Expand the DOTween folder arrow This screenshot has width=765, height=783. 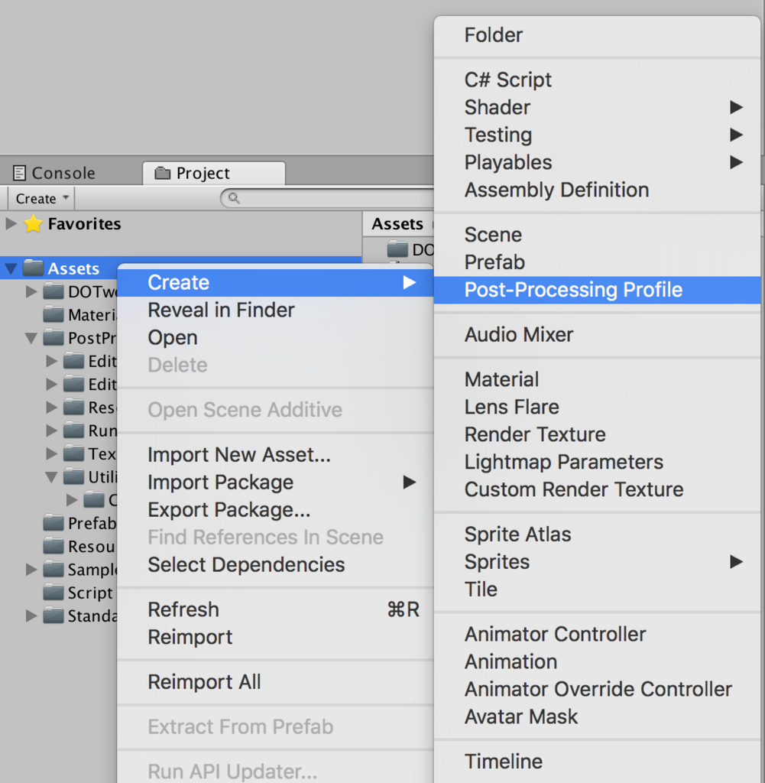click(31, 291)
